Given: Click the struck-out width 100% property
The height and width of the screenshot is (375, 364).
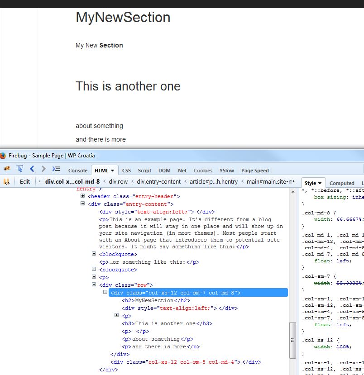Looking at the screenshot, I should pyautogui.click(x=333, y=347).
